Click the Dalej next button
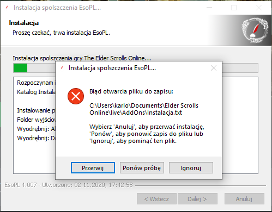This screenshot has height=212, width=272. point(197,199)
